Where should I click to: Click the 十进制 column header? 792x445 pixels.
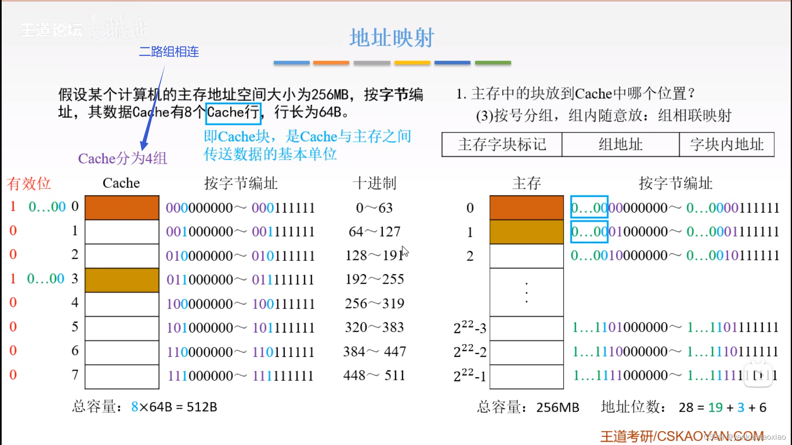(375, 183)
